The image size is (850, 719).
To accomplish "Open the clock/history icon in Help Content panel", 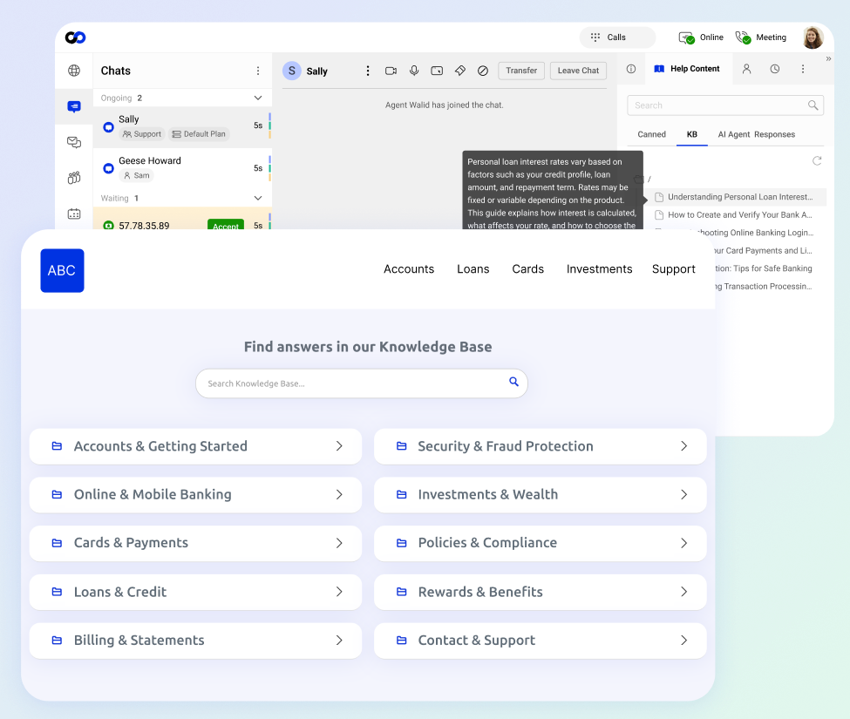I will 775,69.
